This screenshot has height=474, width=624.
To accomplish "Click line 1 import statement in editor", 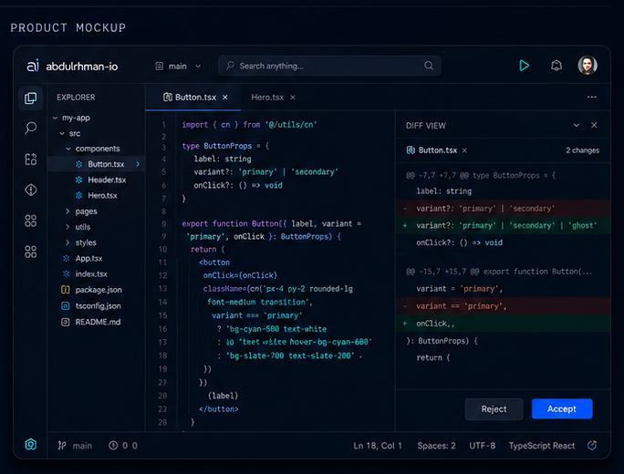I will point(249,125).
